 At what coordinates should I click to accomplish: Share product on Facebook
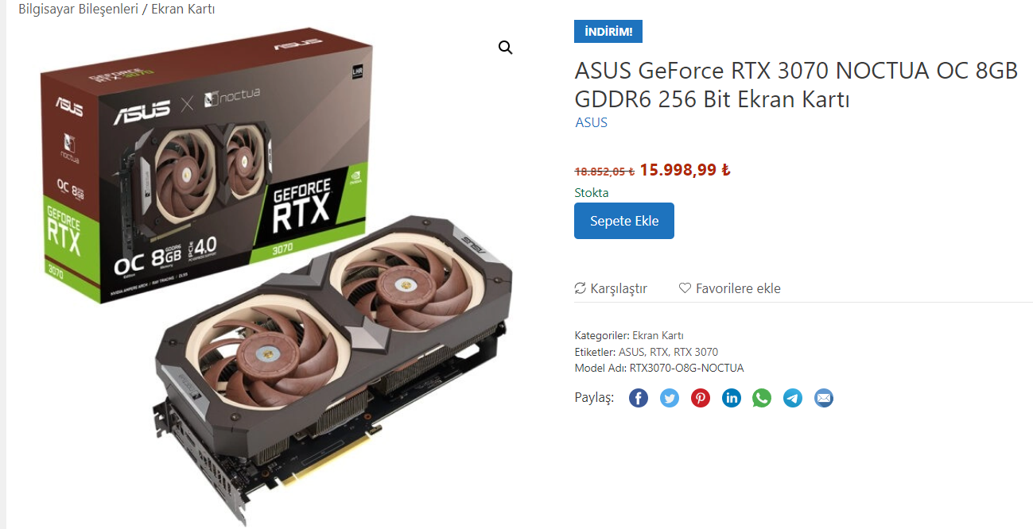point(639,398)
